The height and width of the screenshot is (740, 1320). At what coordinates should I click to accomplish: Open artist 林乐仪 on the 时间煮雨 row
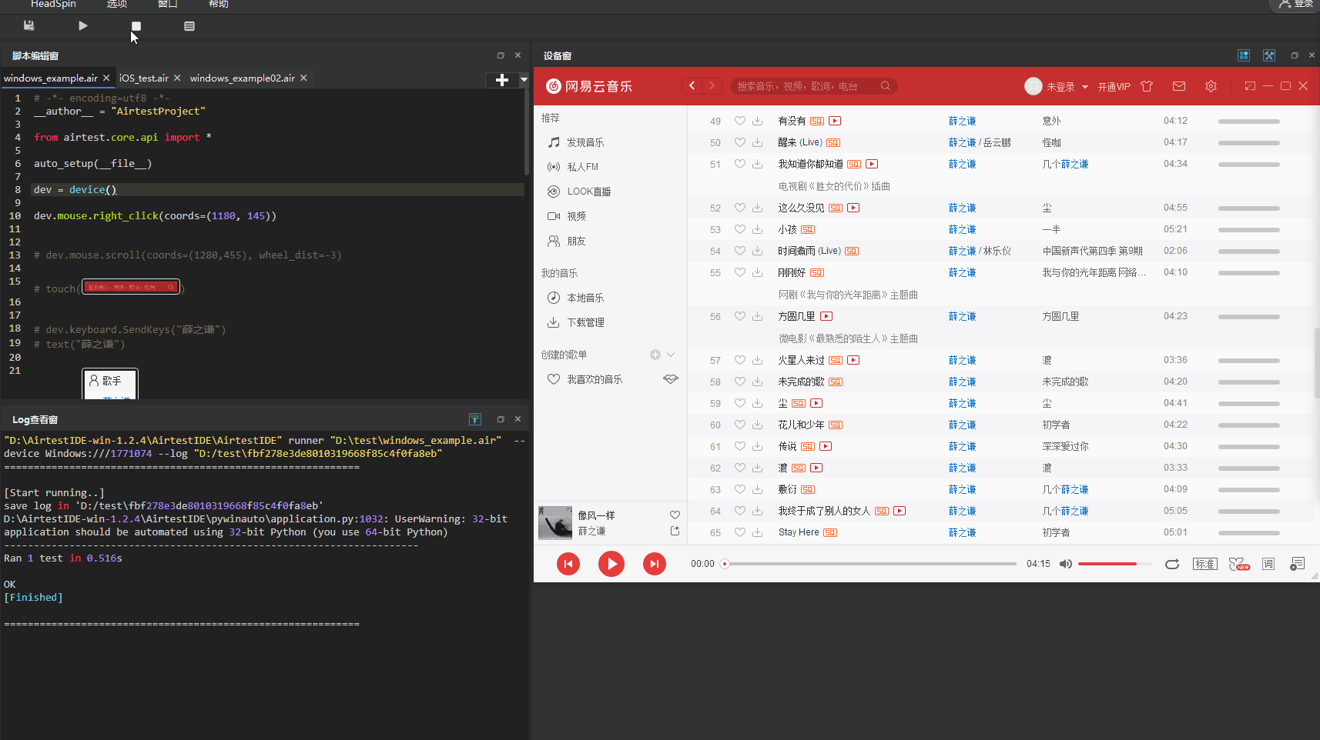(x=997, y=251)
